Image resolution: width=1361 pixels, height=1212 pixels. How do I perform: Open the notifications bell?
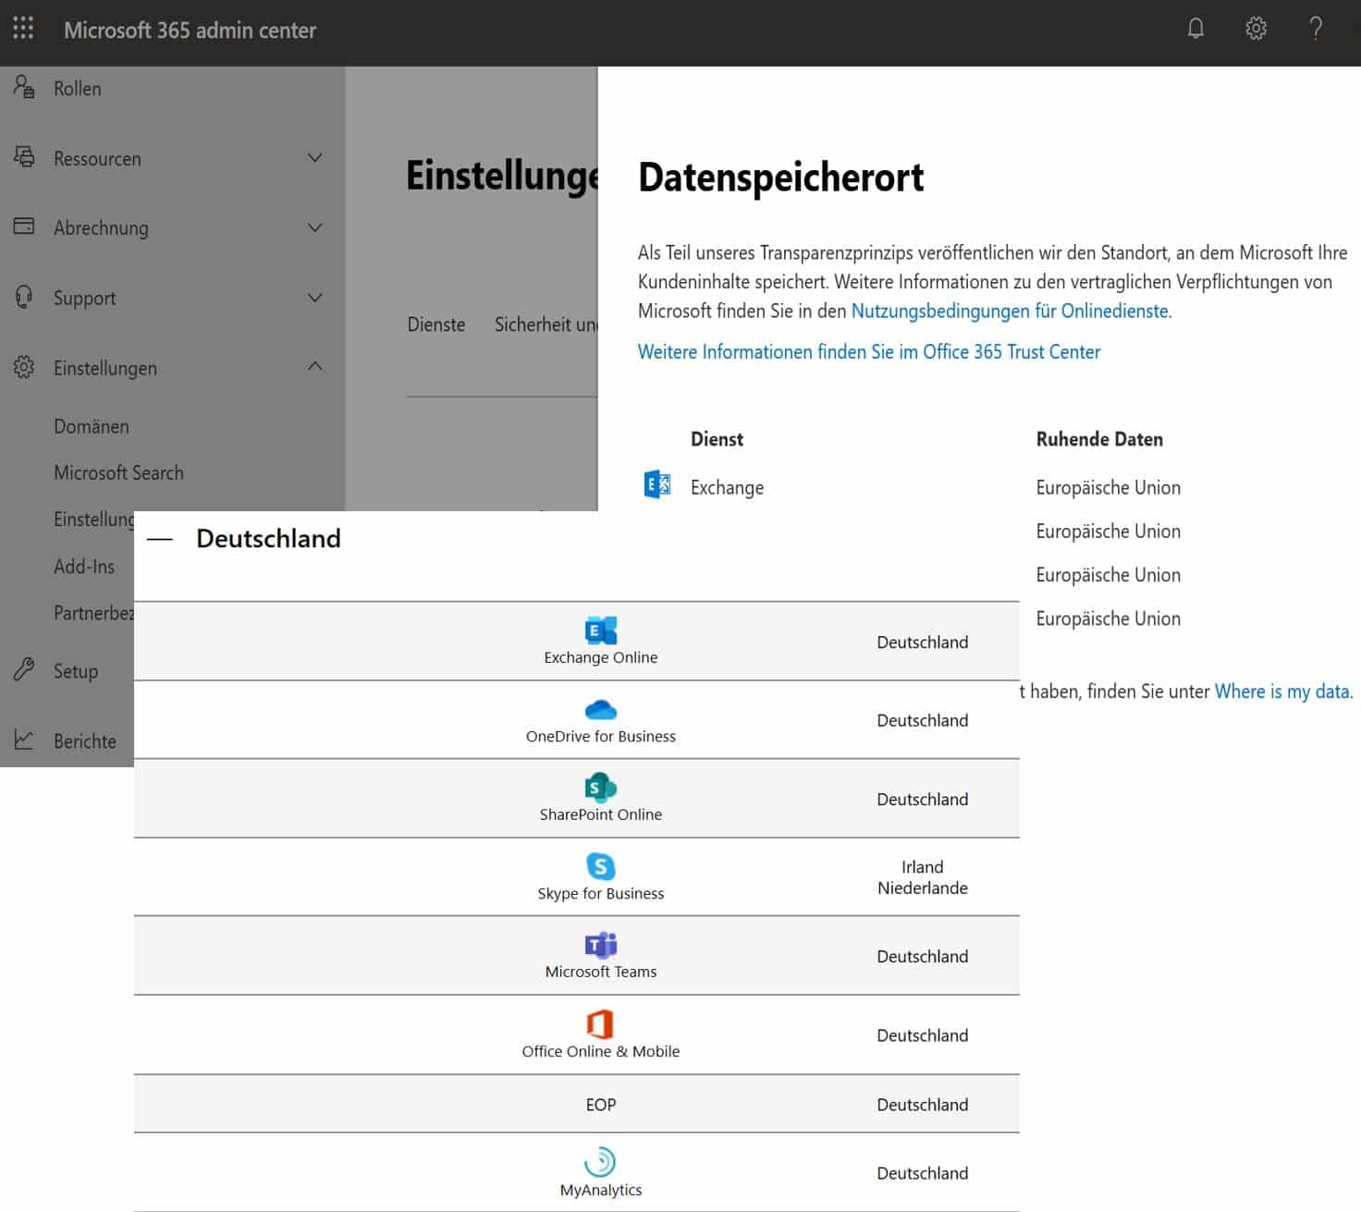pos(1195,29)
